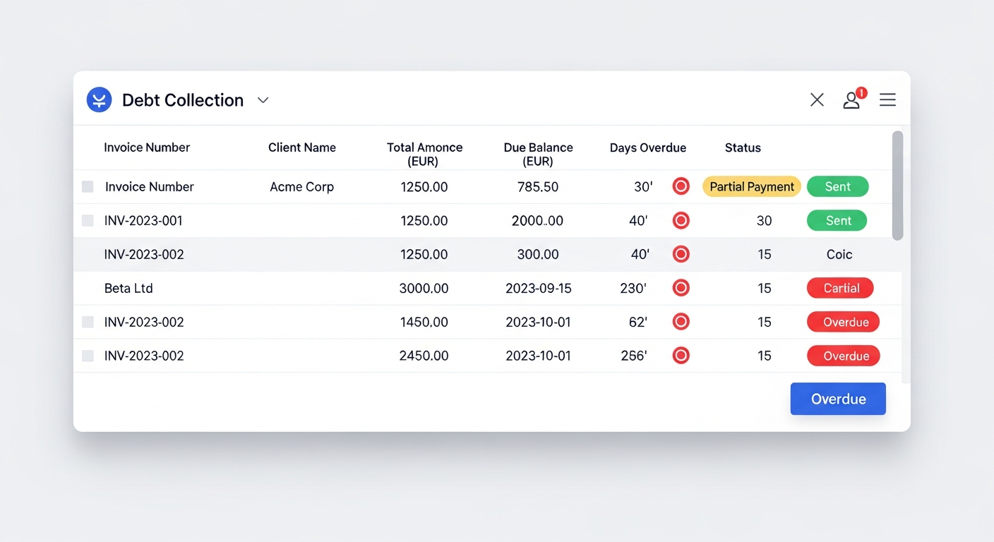The image size is (994, 542).
Task: Click the green Sent badge in Acme Corp row
Action: [838, 186]
